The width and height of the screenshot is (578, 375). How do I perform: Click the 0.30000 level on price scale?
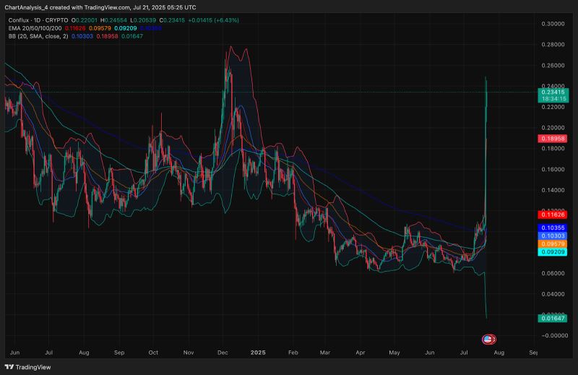pyautogui.click(x=553, y=24)
